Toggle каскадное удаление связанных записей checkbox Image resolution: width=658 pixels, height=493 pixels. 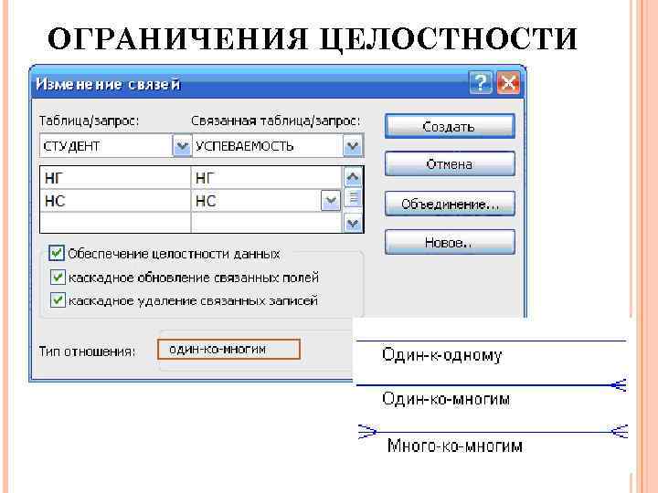click(58, 300)
